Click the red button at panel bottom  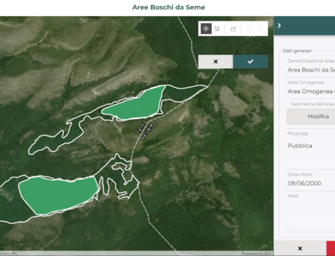click(x=331, y=249)
